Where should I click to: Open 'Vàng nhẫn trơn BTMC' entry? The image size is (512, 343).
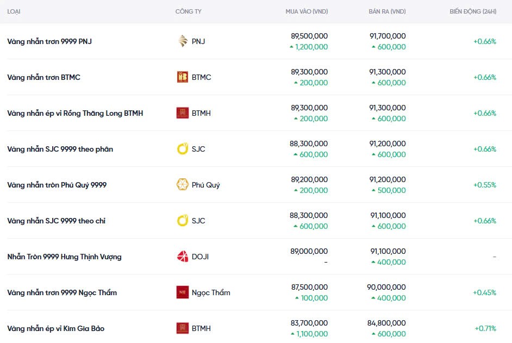(x=43, y=77)
